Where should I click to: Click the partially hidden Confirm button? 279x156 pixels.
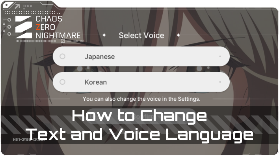(142, 116)
